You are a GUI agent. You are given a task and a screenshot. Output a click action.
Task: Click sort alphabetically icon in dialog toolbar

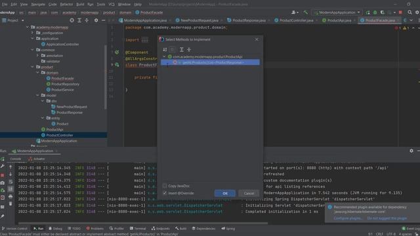165,50
